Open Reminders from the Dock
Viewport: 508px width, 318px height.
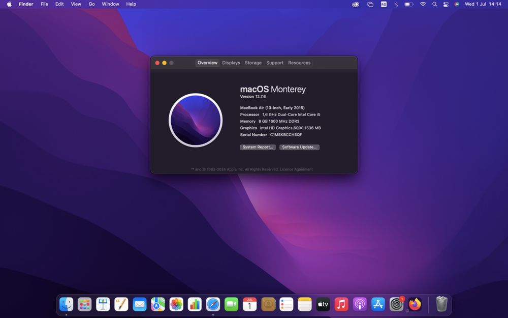coord(287,304)
